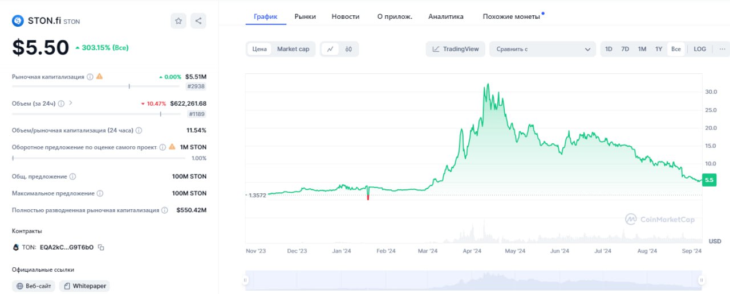This screenshot has width=730, height=294.
Task: Select the Цена chart toggle
Action: [x=259, y=49]
